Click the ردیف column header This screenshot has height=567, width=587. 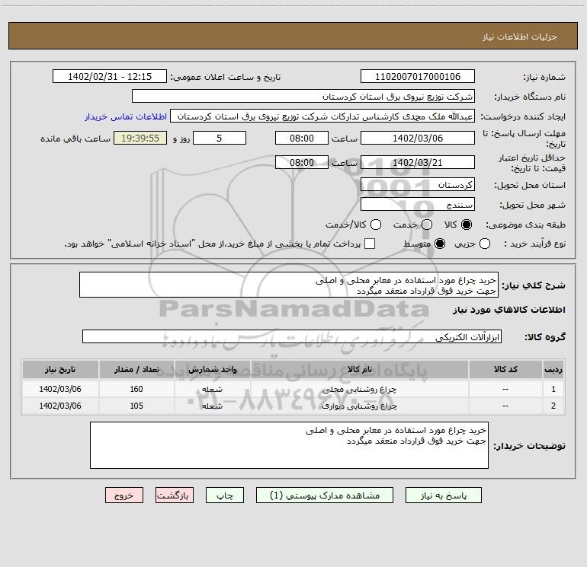click(x=553, y=369)
